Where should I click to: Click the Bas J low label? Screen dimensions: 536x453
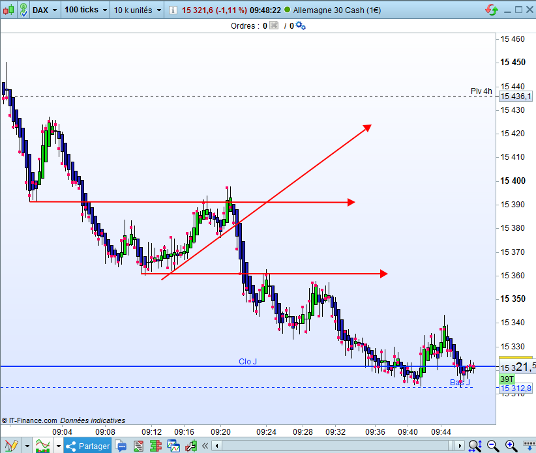[460, 383]
